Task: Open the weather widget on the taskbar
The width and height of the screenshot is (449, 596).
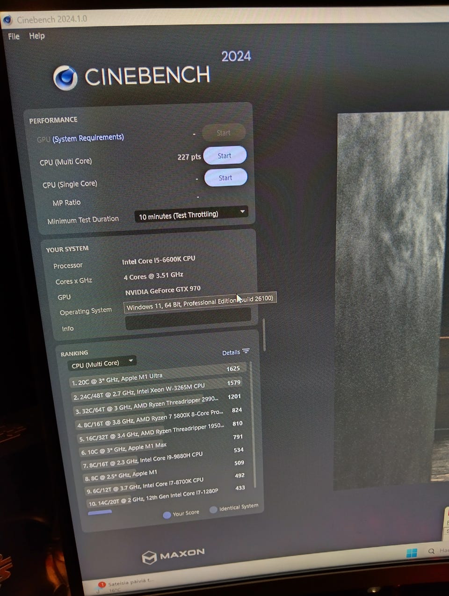Action: [124, 585]
